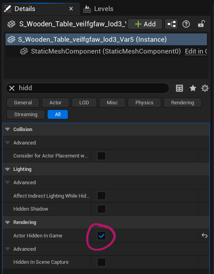Switch to the Levels tab
Screen dimensions: 214x274
tap(98, 9)
